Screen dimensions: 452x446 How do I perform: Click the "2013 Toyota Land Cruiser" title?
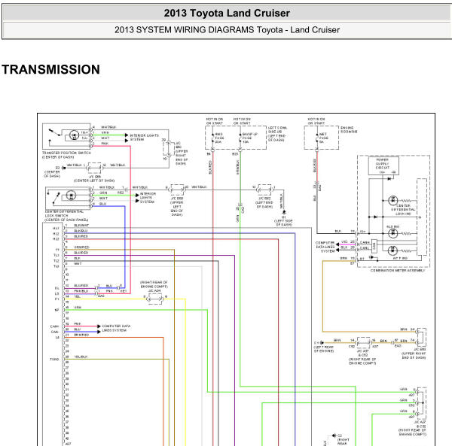pos(227,14)
